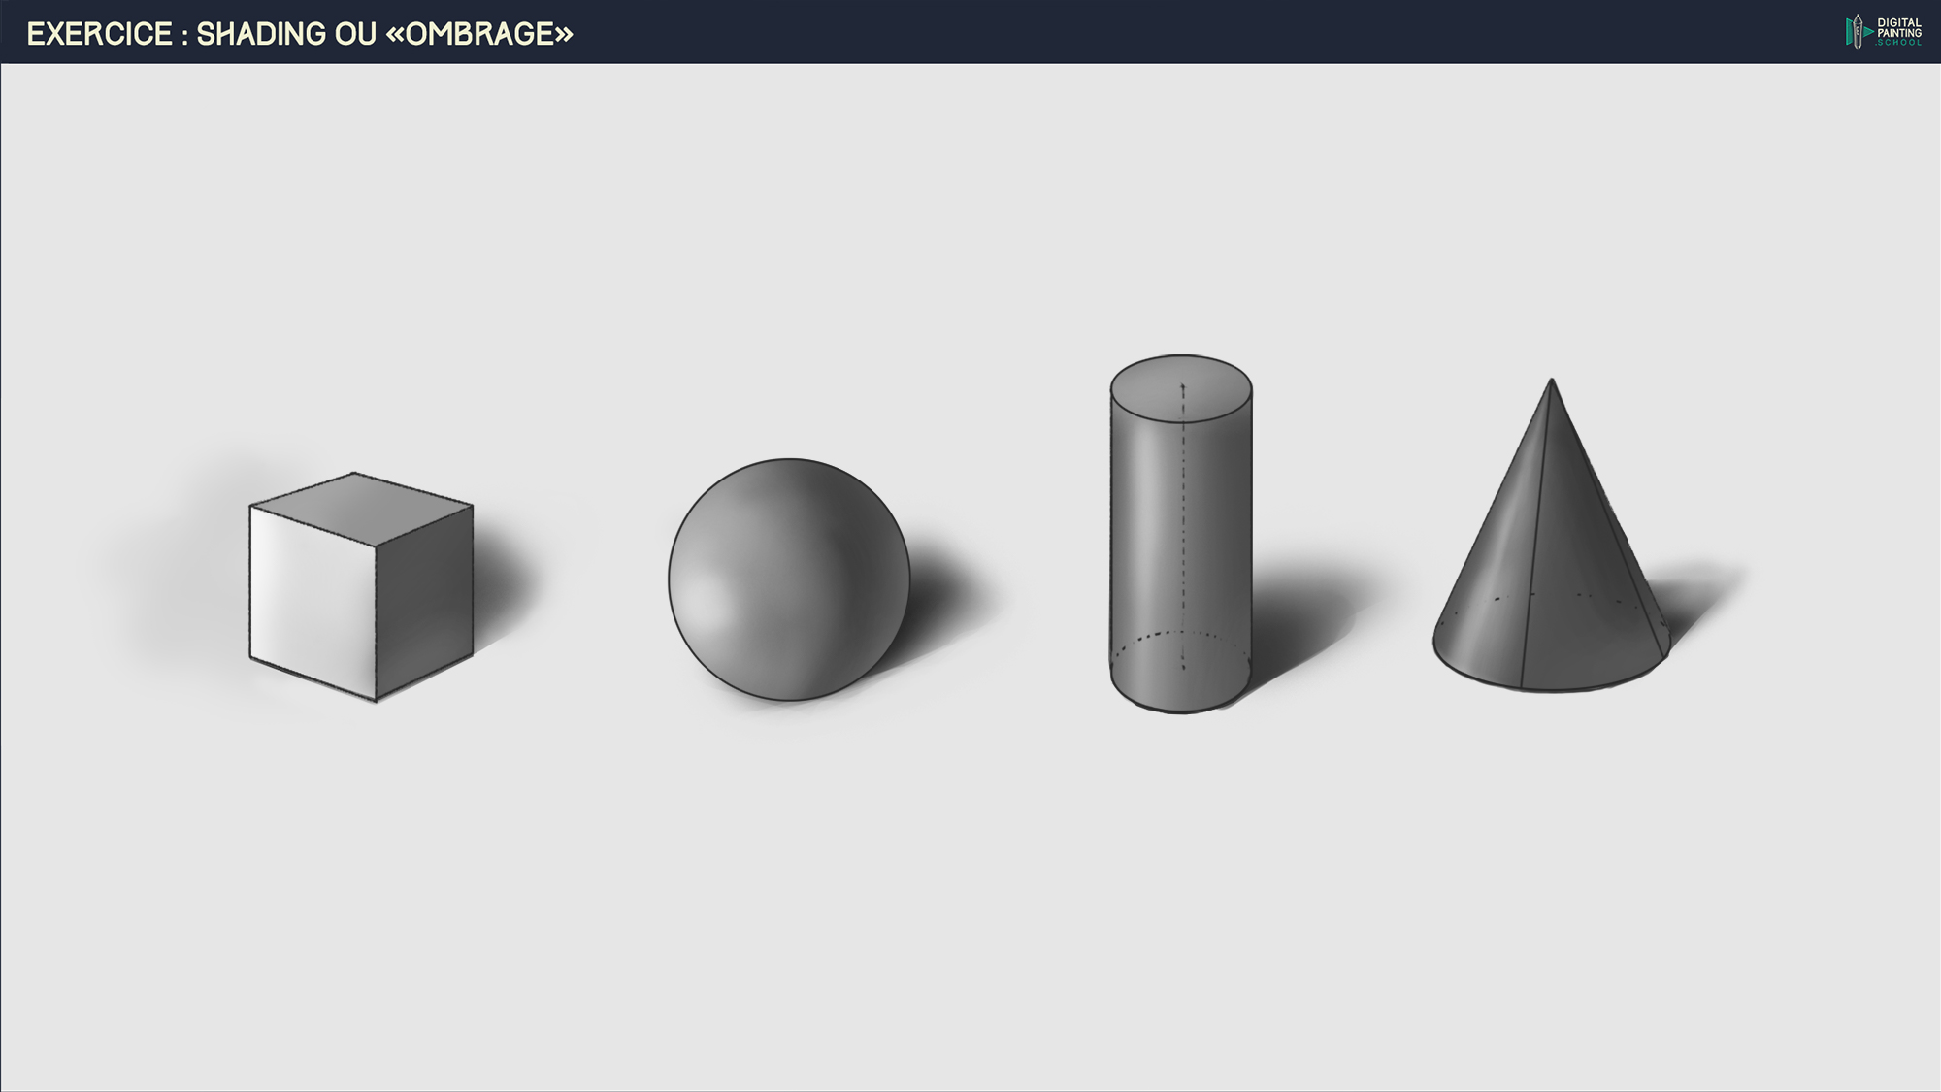This screenshot has height=1092, width=1941.
Task: Click the cube's shaded right face
Action: click(424, 602)
